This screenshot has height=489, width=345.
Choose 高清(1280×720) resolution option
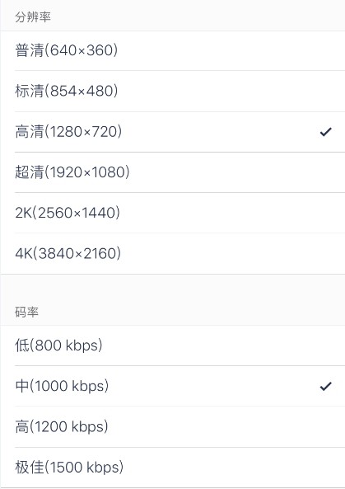[173, 132]
